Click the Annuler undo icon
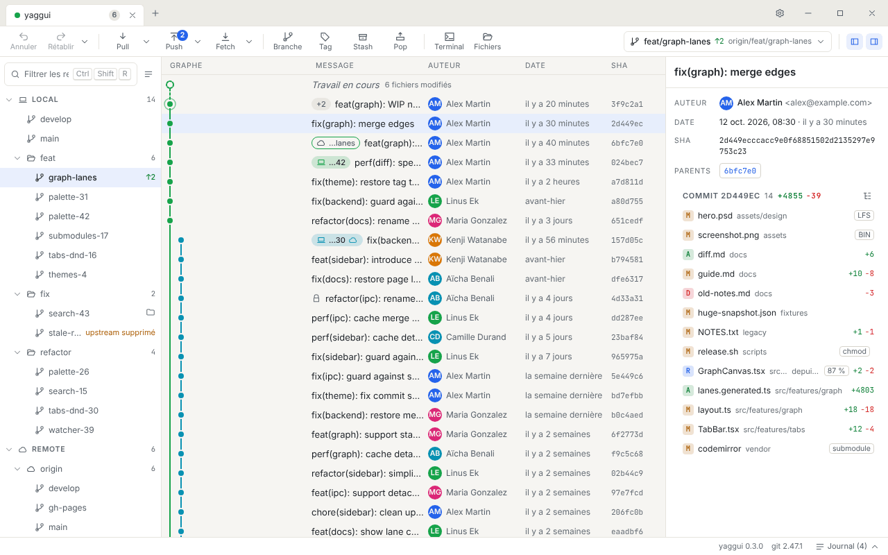This screenshot has width=888, height=555. point(24,41)
